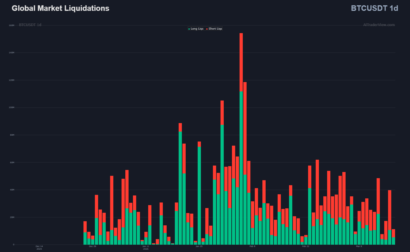Click the faded BTCUSDT 1d watermark at top left
The image size is (410, 252).
click(x=30, y=25)
